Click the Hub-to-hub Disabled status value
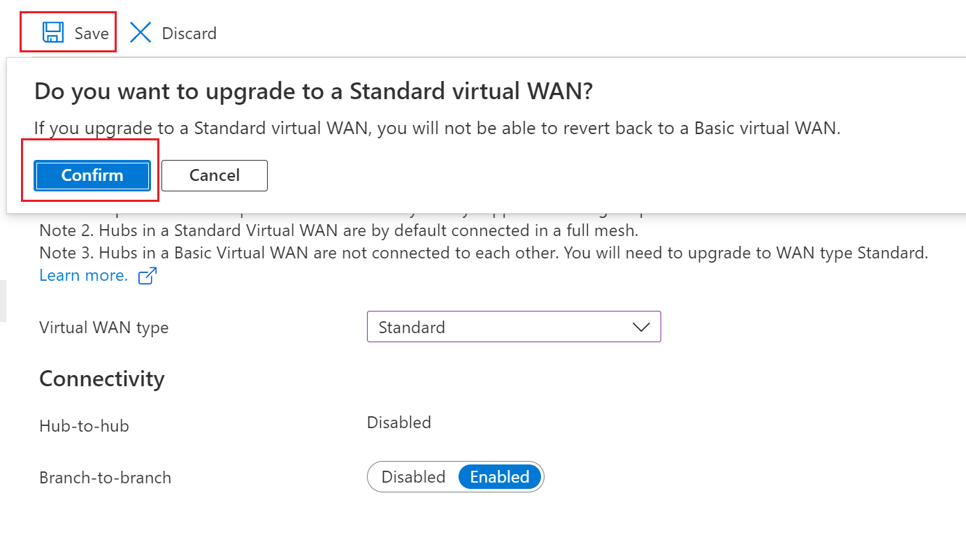Image resolution: width=966 pixels, height=535 pixels. tap(399, 423)
